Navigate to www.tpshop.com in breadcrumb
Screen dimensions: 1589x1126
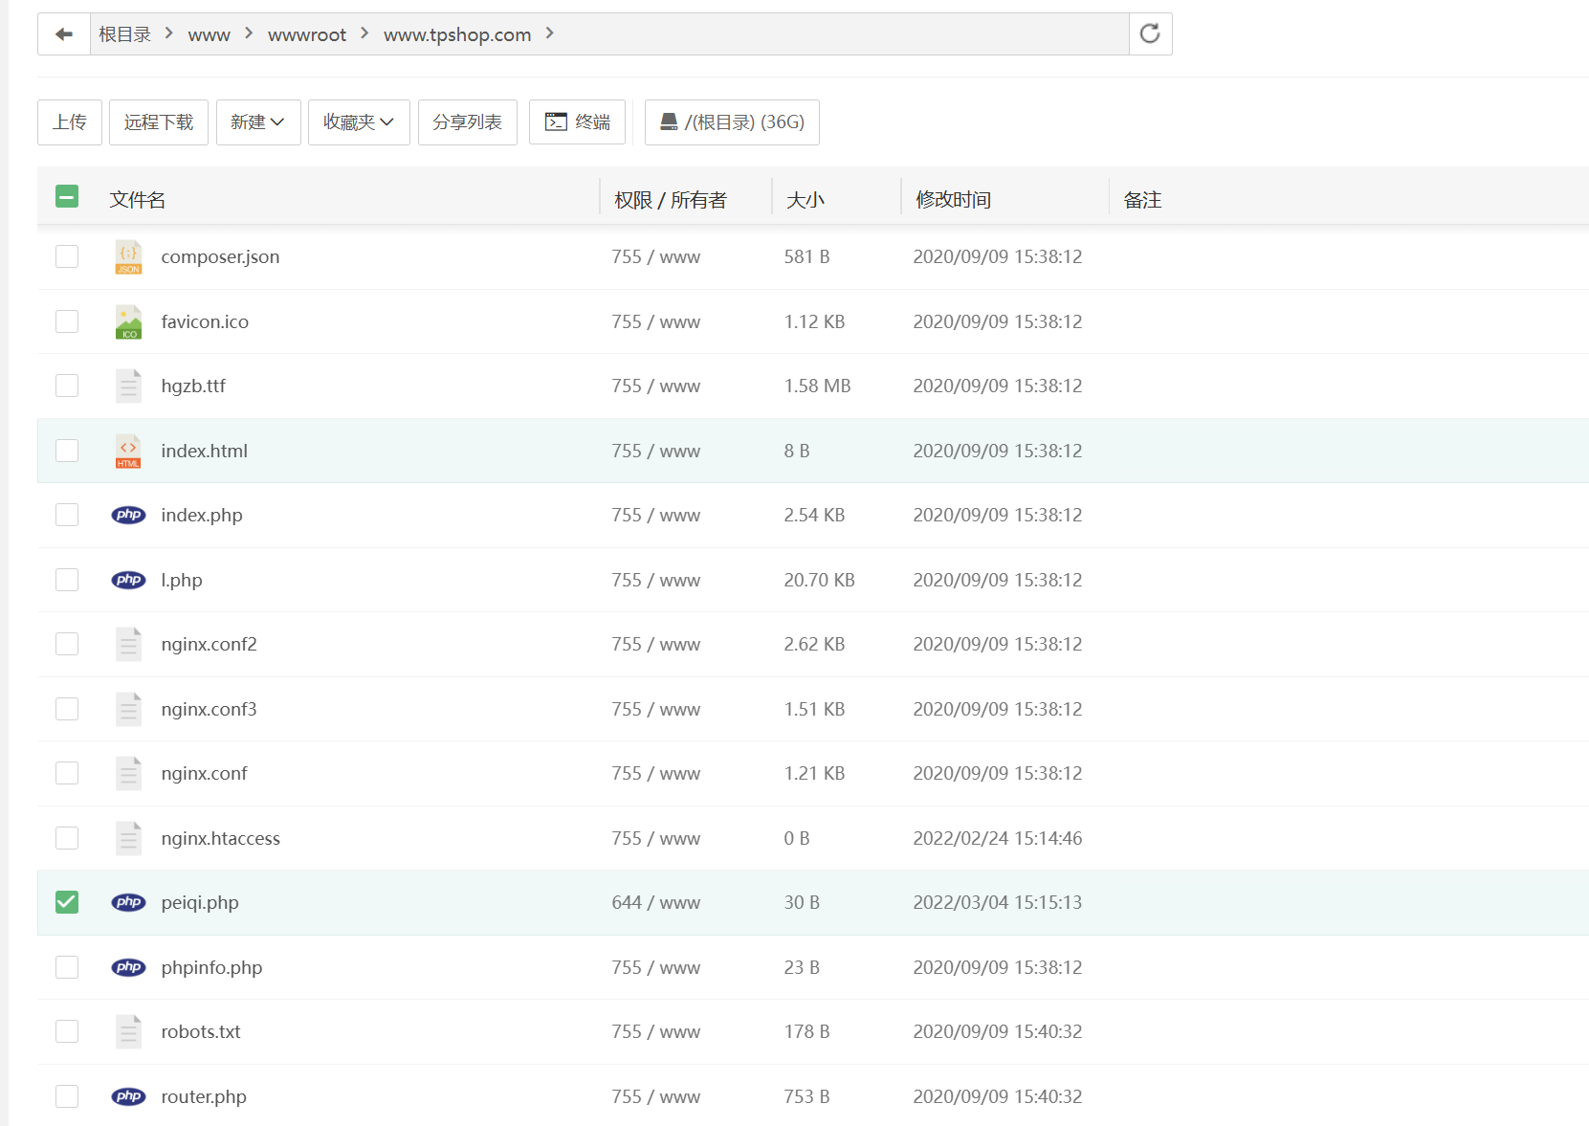pos(457,35)
